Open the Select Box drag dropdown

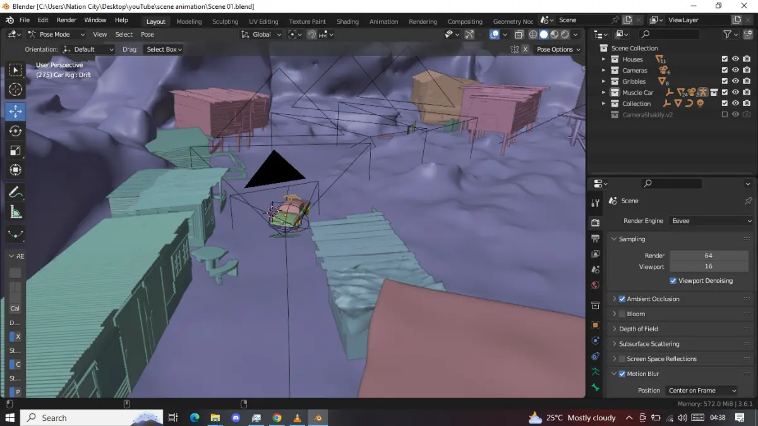pos(163,49)
